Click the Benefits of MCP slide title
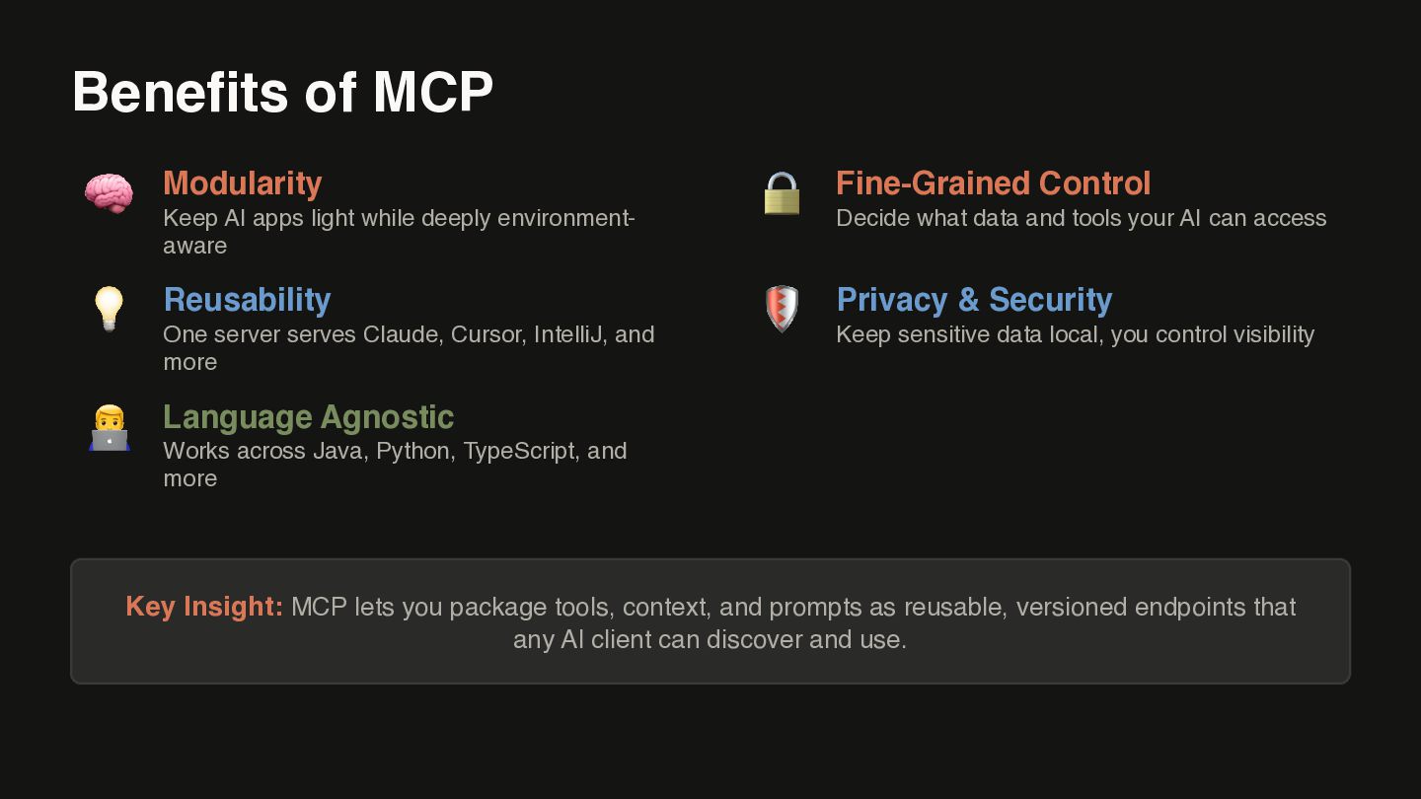This screenshot has height=799, width=1421. (x=282, y=92)
